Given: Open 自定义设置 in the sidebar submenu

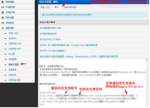Looking at the screenshot, I should coord(14,65).
